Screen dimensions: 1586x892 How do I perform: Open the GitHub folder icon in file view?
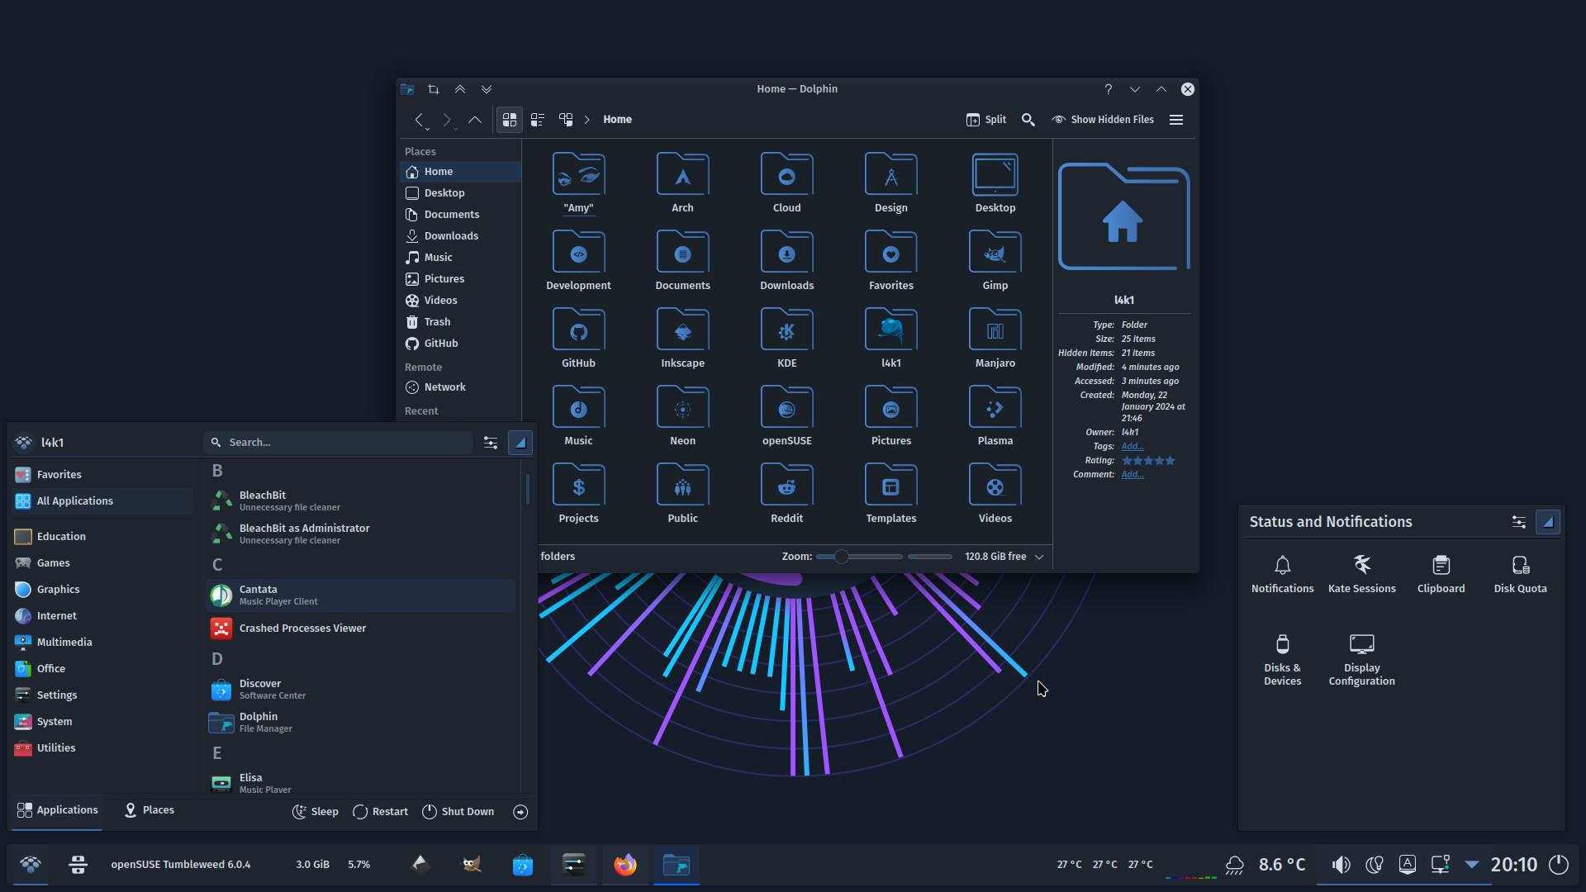[578, 338]
